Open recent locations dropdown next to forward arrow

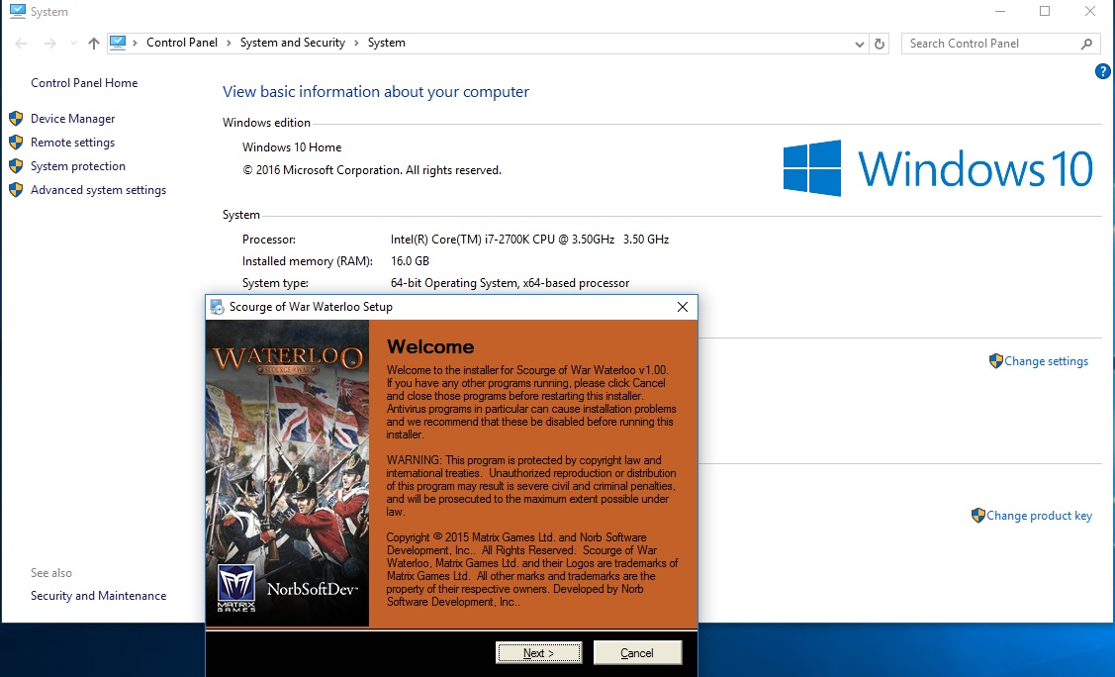point(73,44)
